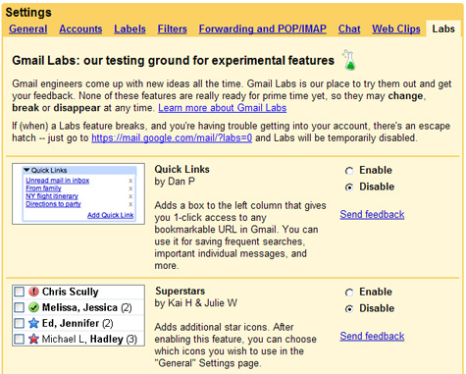This screenshot has width=466, height=374.
Task: Open the labs=0 escape hatch URL
Action: point(172,138)
